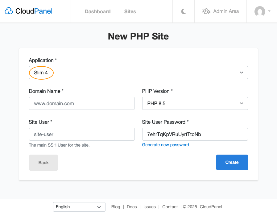Open the Contact link
277x212 pixels.
pos(170,207)
